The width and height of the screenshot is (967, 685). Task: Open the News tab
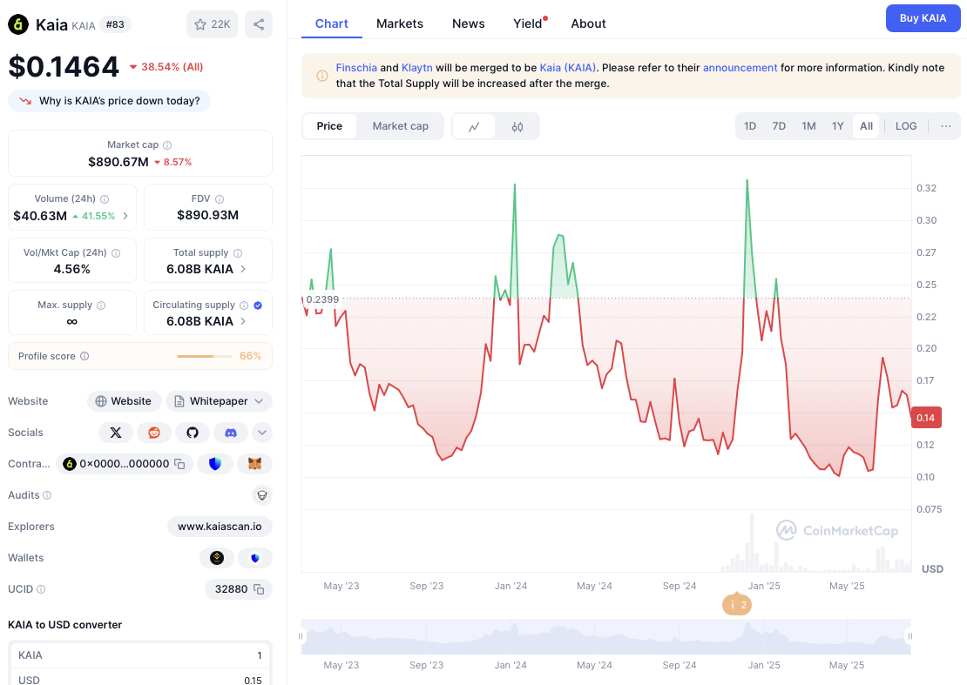468,24
